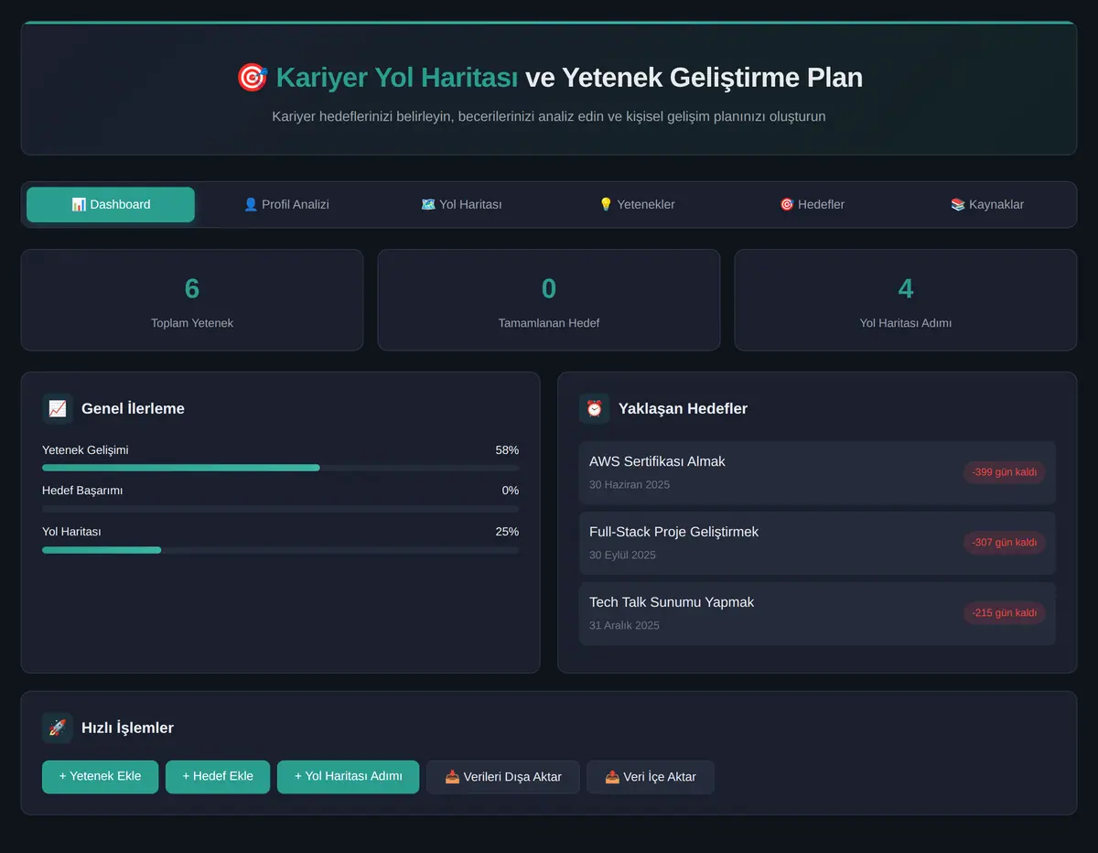Export data with Verileri Dışa Aktar
Viewport: 1098px width, 853px height.
(x=502, y=776)
